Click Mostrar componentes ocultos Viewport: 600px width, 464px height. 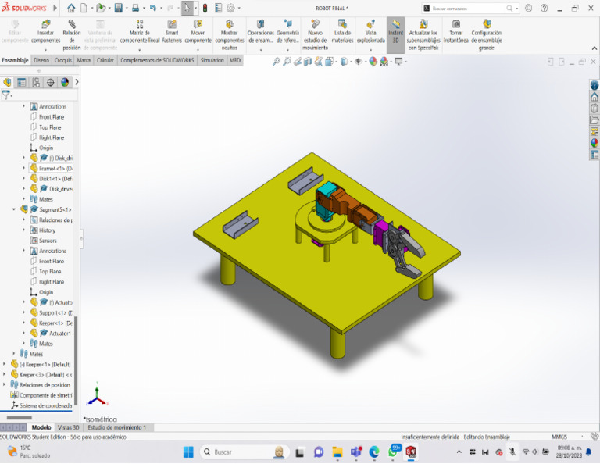[230, 34]
